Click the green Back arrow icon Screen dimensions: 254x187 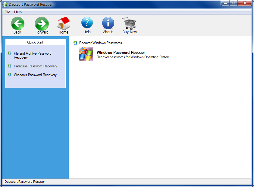(18, 24)
